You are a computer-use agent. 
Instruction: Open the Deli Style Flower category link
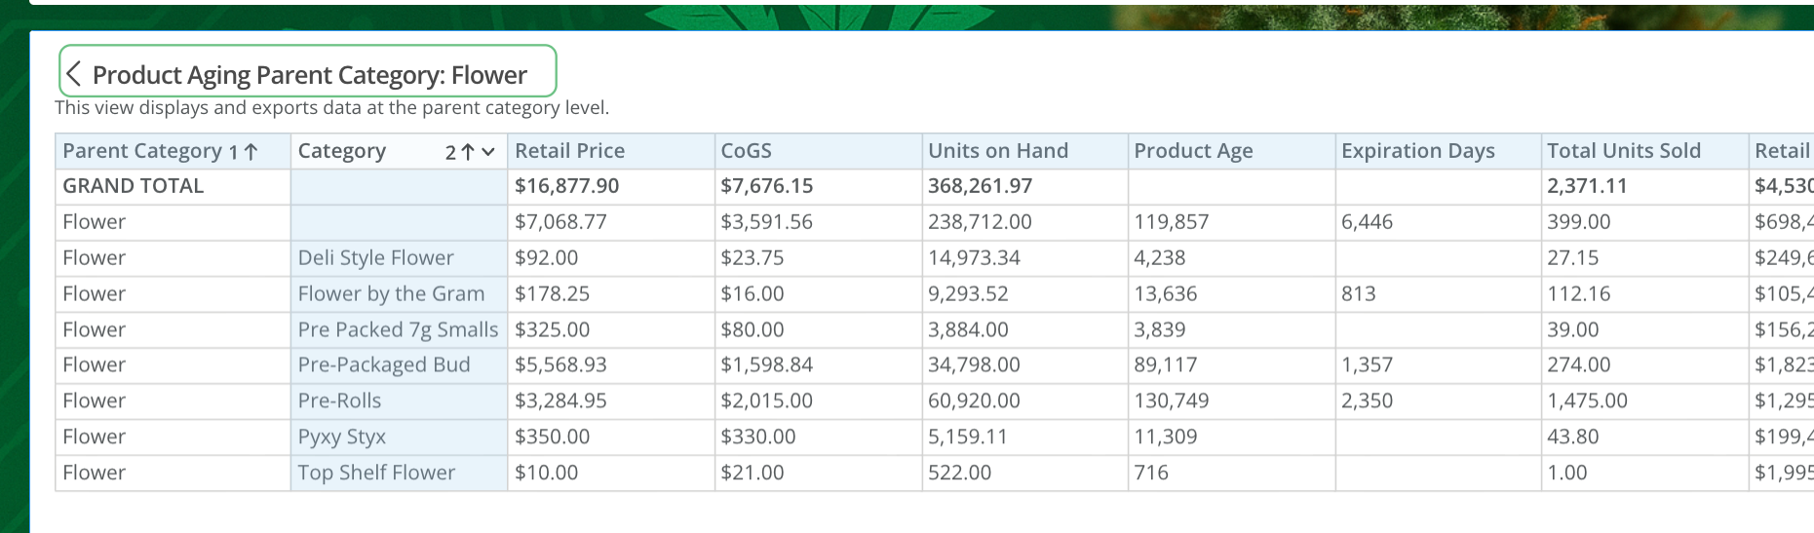pos(375,258)
